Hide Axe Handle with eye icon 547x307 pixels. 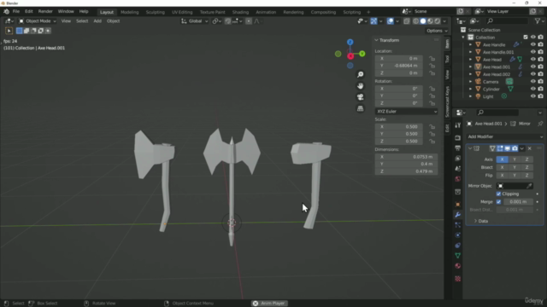tap(532, 44)
